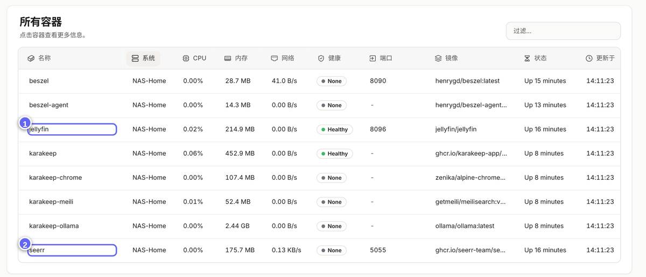Click the None badge in seerr row
The image size is (646, 277).
(x=331, y=250)
